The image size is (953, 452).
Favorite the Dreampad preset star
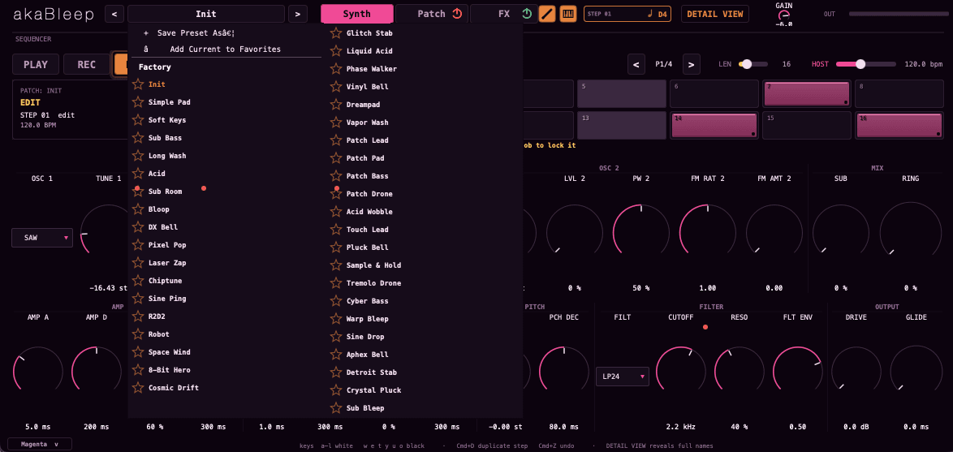point(336,105)
